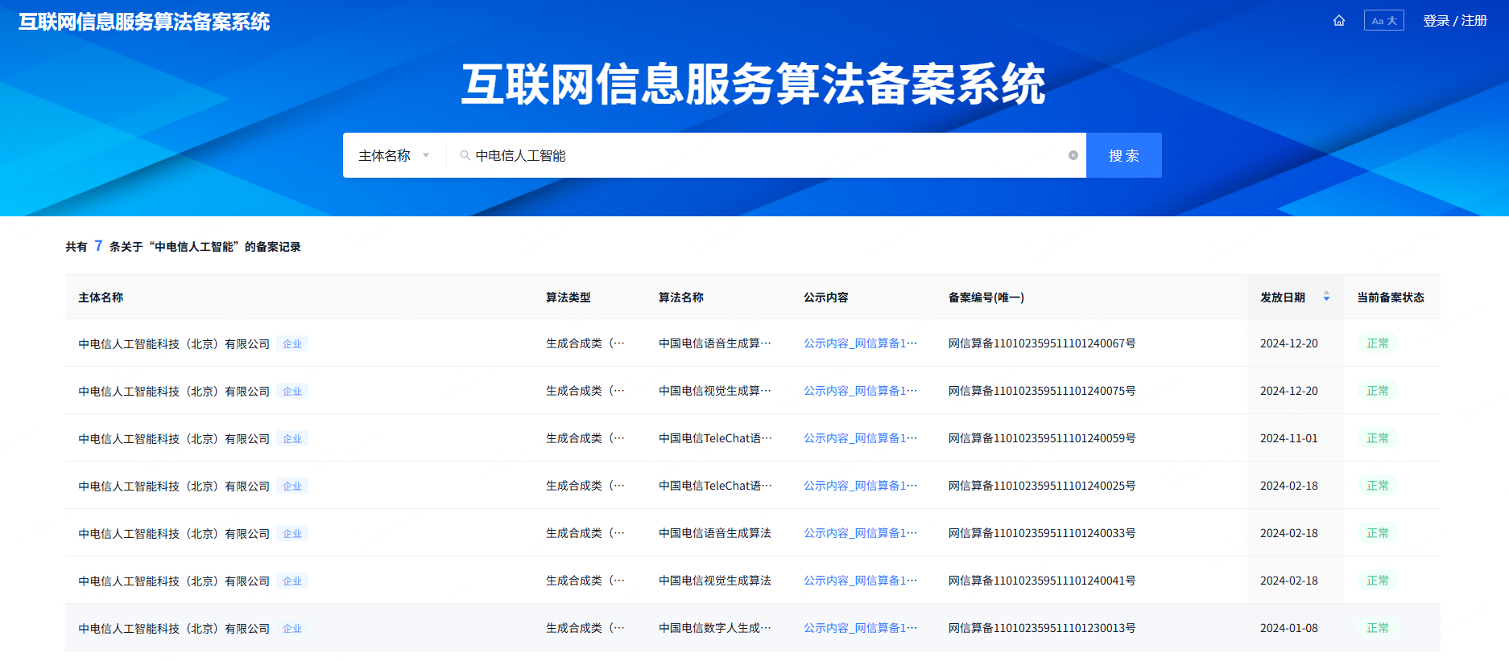Open the 登录 / 注册 link
1509x661 pixels.
click(1454, 21)
